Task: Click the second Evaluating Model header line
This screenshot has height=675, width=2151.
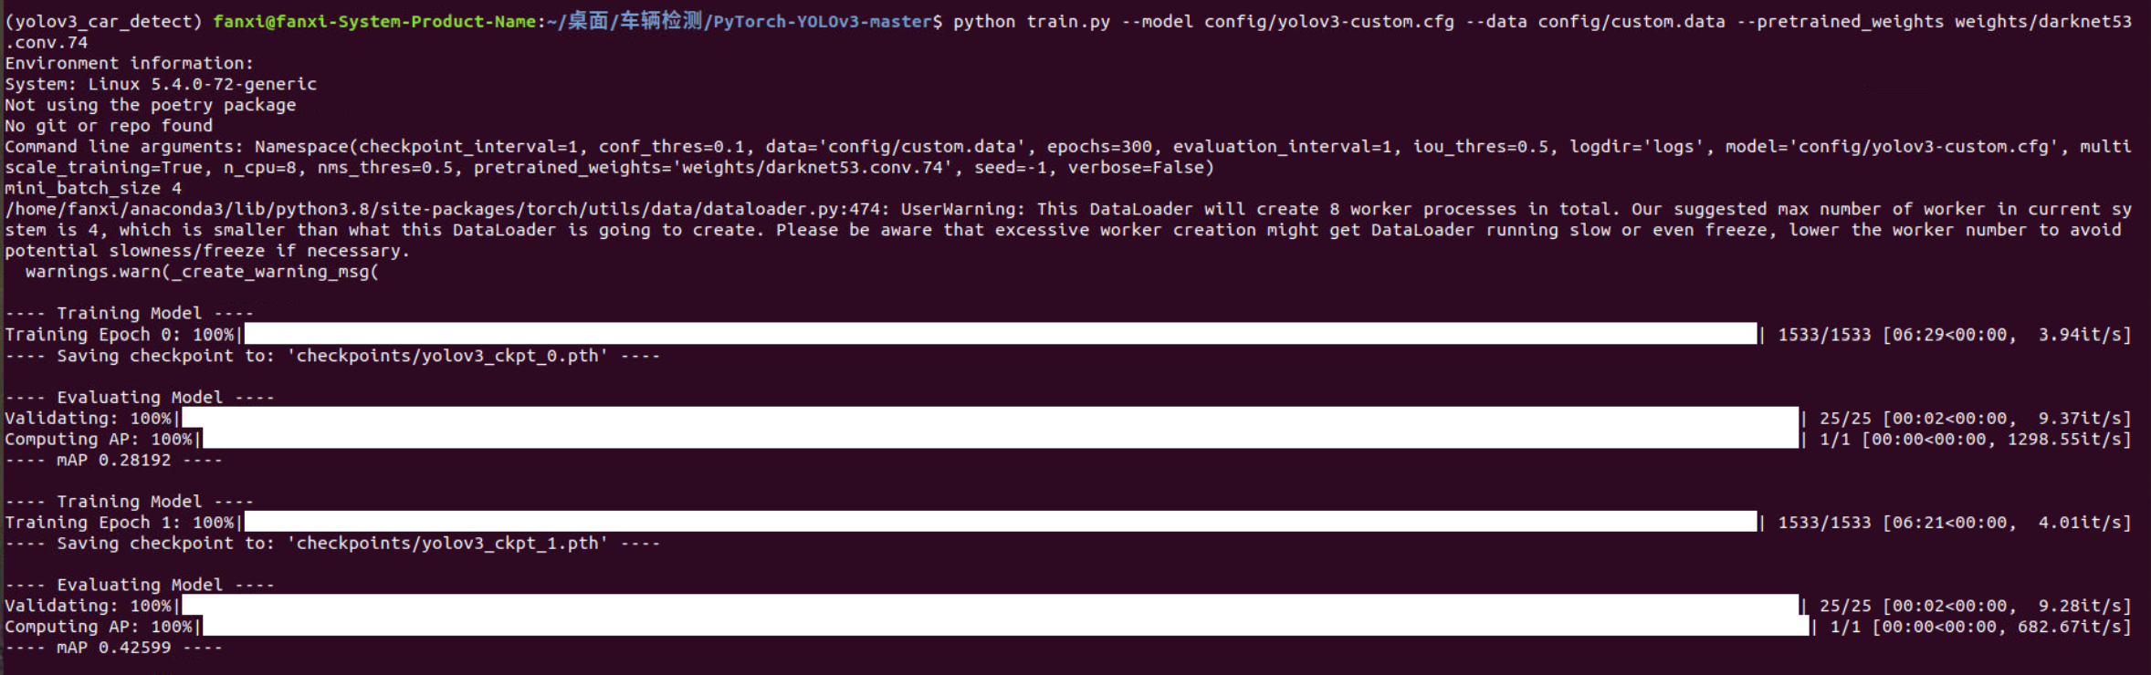Action: 140,585
